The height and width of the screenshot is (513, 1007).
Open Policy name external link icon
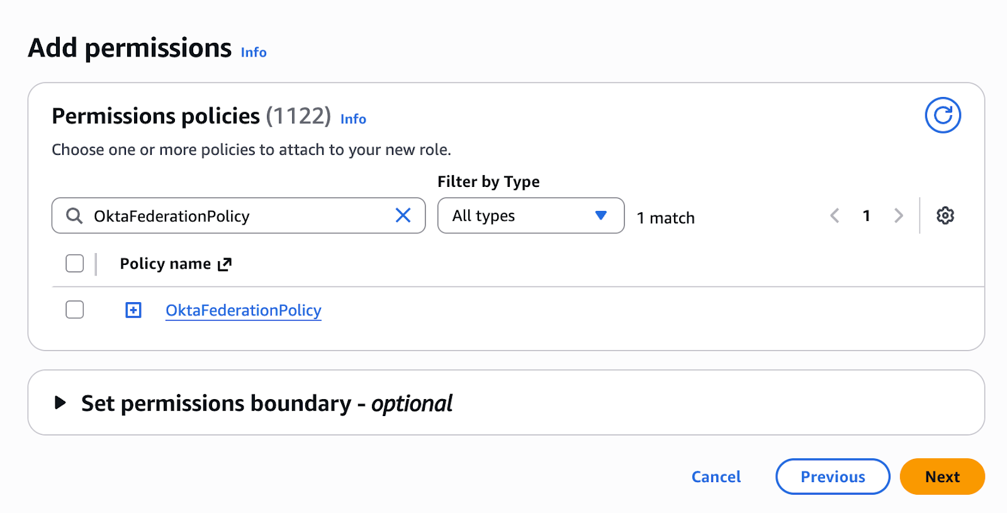[x=225, y=264]
